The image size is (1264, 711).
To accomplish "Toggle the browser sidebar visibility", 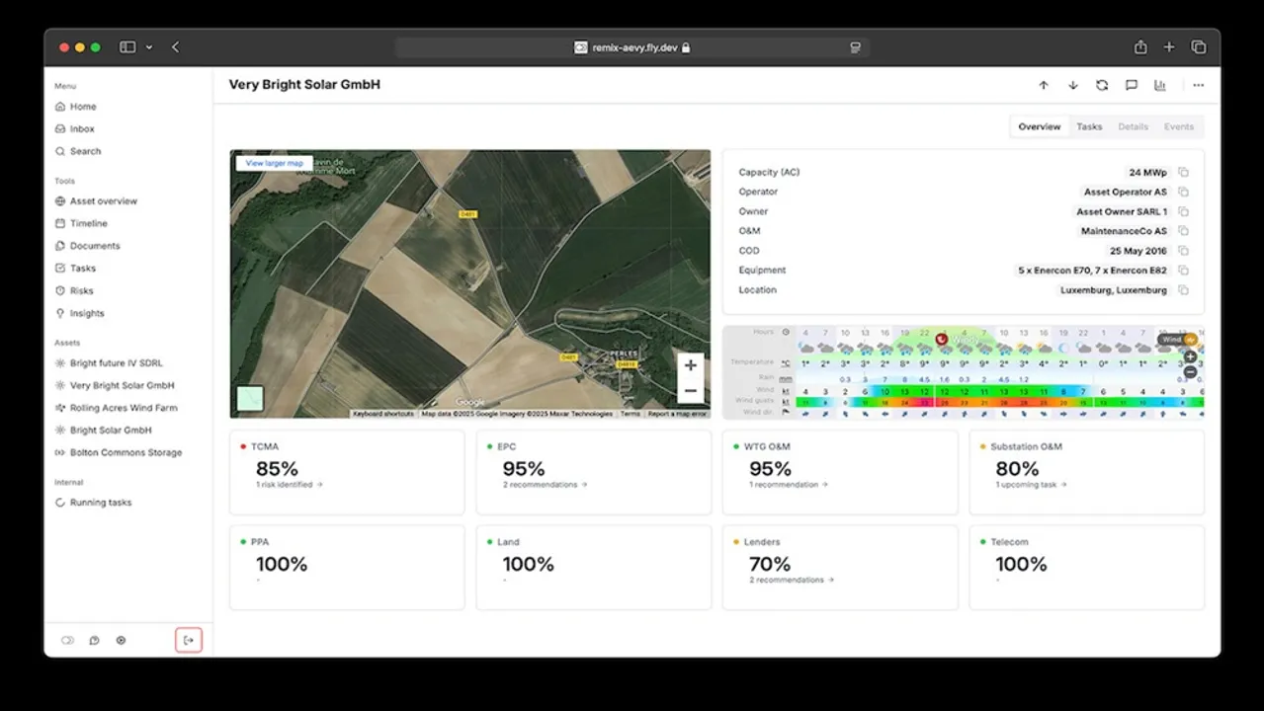I will [127, 46].
